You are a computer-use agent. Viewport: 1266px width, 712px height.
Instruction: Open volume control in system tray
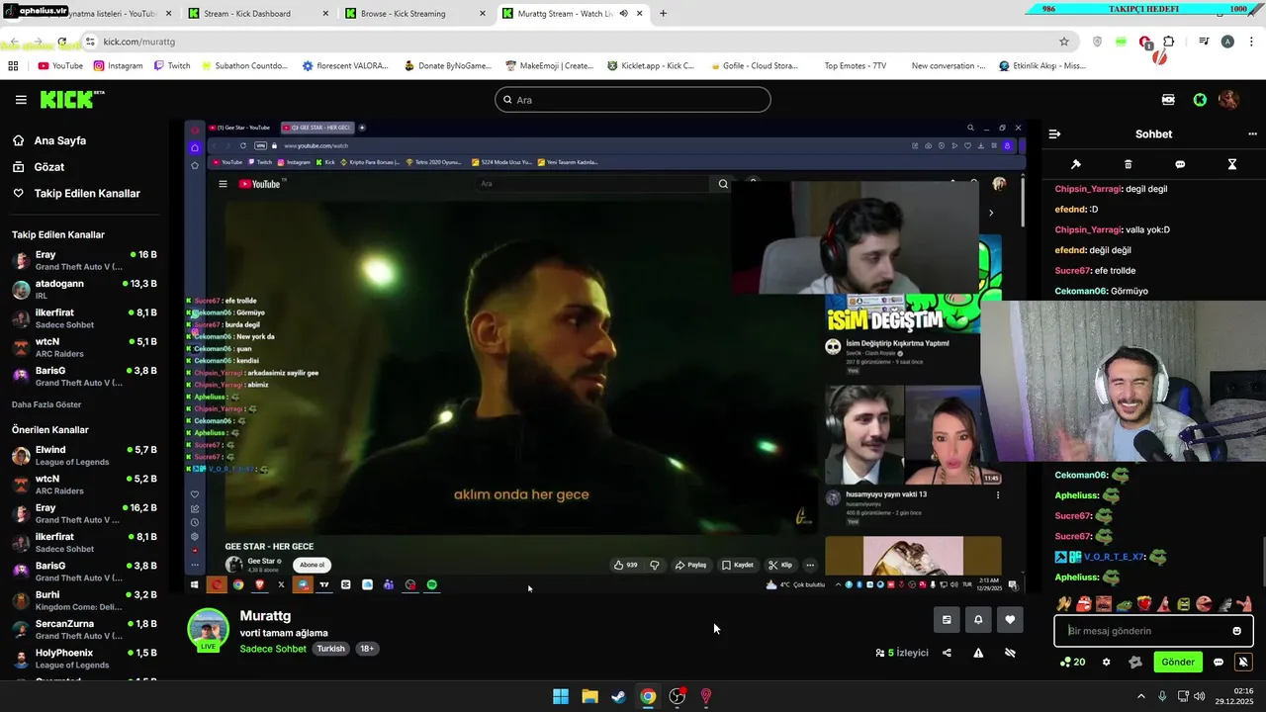tap(1200, 696)
